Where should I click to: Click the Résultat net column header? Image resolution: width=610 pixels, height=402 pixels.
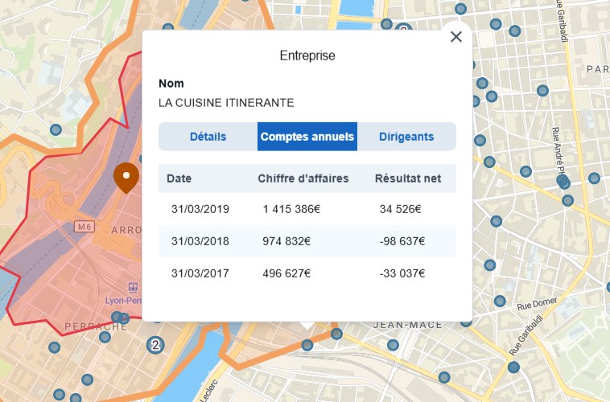point(407,178)
